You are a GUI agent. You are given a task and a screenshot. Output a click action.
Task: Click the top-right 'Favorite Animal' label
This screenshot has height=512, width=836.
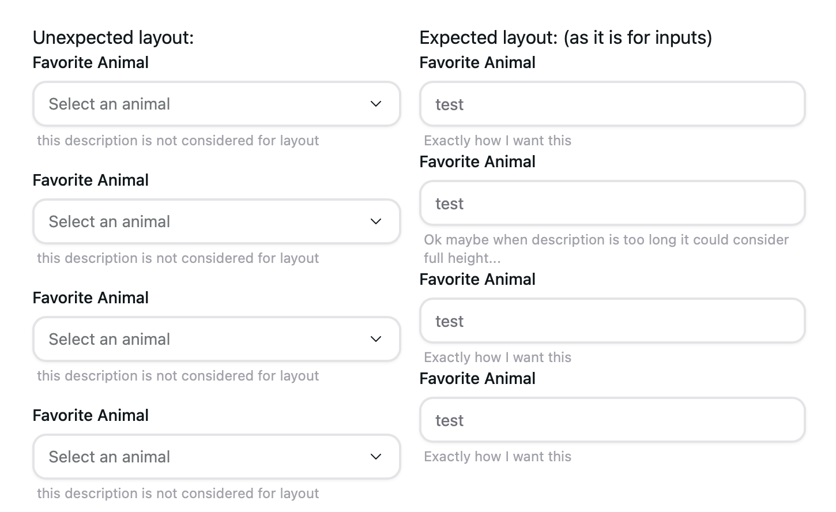coord(477,62)
